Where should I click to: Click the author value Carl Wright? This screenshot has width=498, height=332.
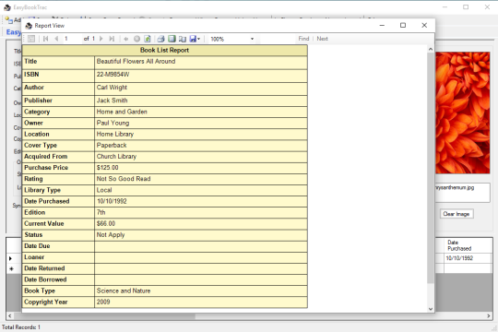[112, 88]
